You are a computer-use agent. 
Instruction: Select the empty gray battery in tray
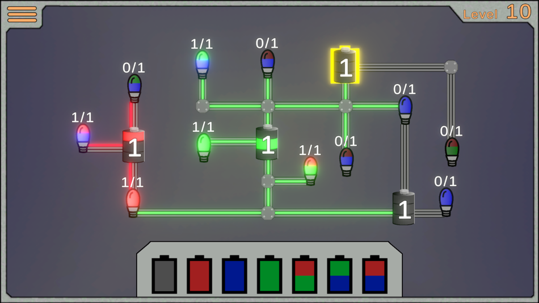(165, 275)
